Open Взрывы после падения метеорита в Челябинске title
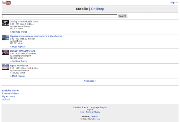Viewport: 180px width, 122px height. (36, 36)
